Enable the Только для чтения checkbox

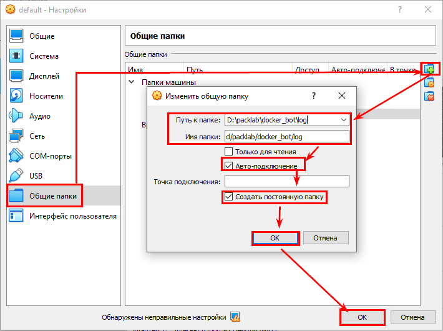coord(228,151)
